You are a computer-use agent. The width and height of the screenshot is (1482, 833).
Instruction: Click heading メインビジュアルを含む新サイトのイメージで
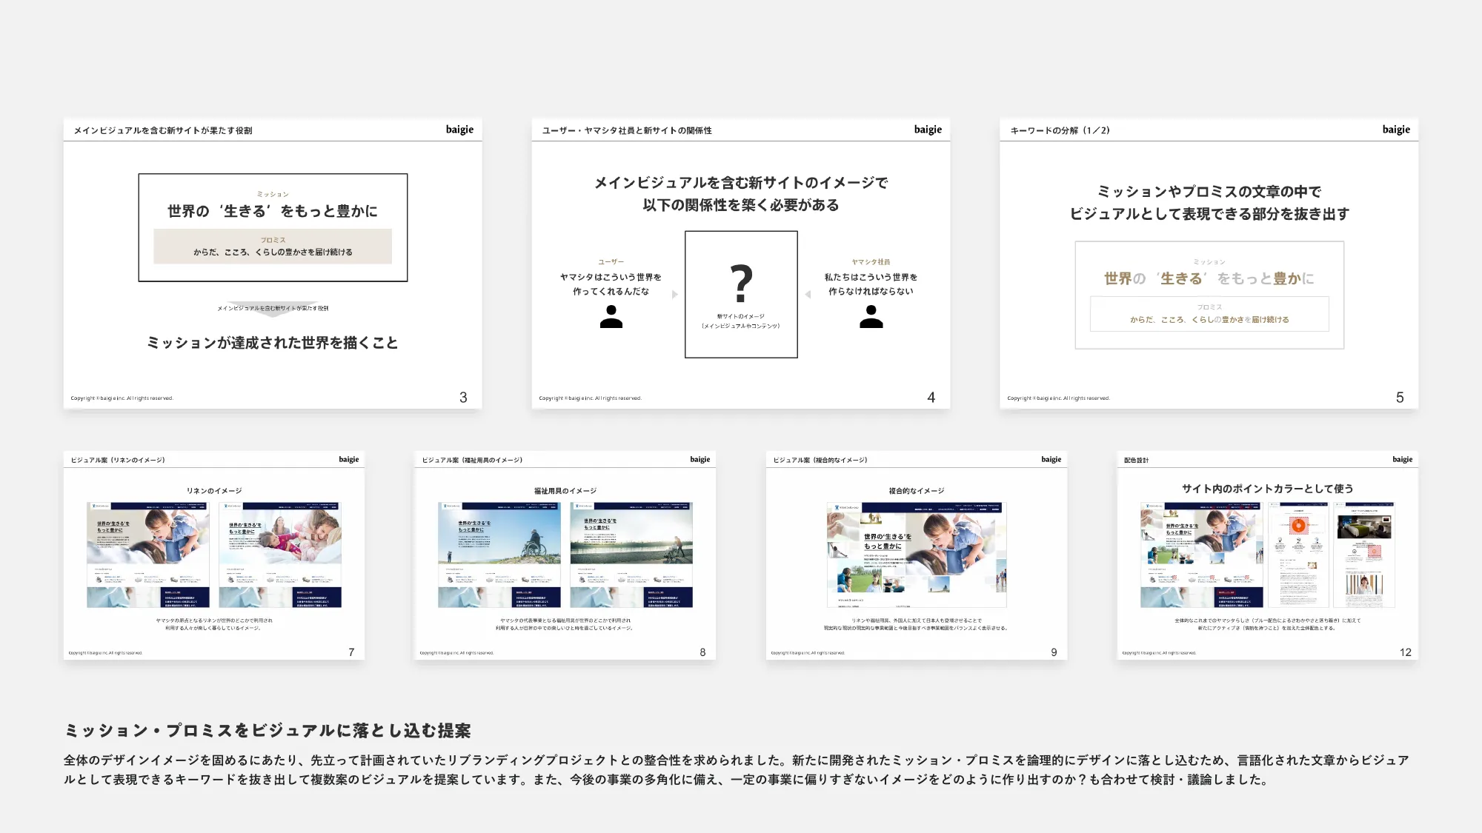[741, 183]
